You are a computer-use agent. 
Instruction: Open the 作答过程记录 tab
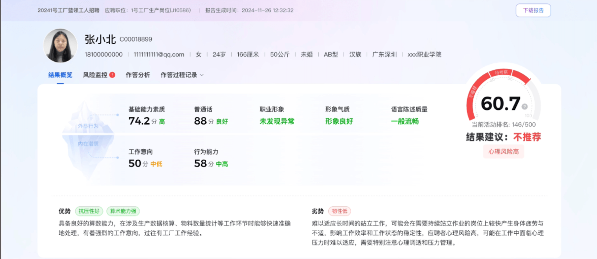179,75
